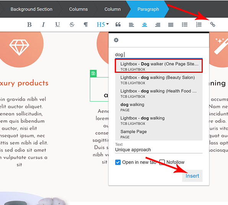Select Paragraph breadcrumb

pyautogui.click(x=148, y=9)
